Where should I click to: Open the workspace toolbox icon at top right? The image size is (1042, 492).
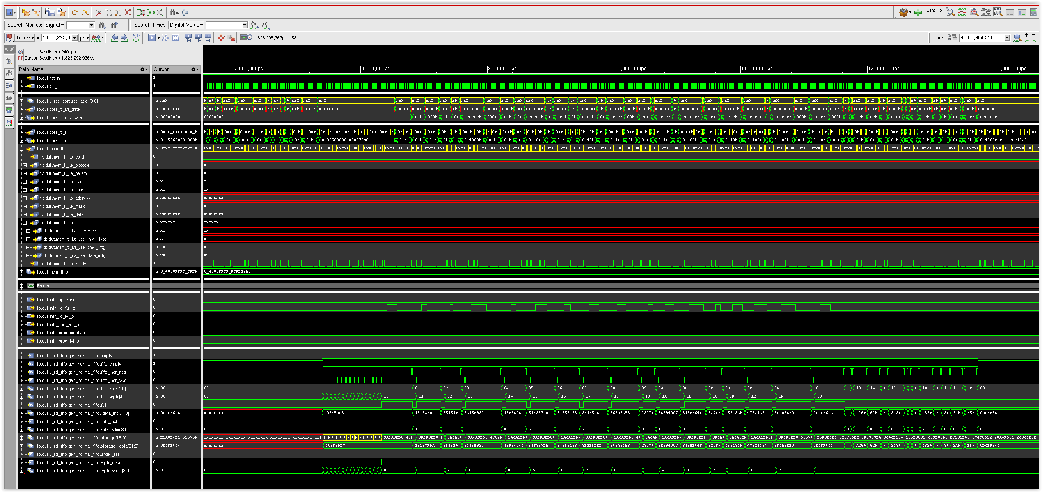tap(904, 12)
